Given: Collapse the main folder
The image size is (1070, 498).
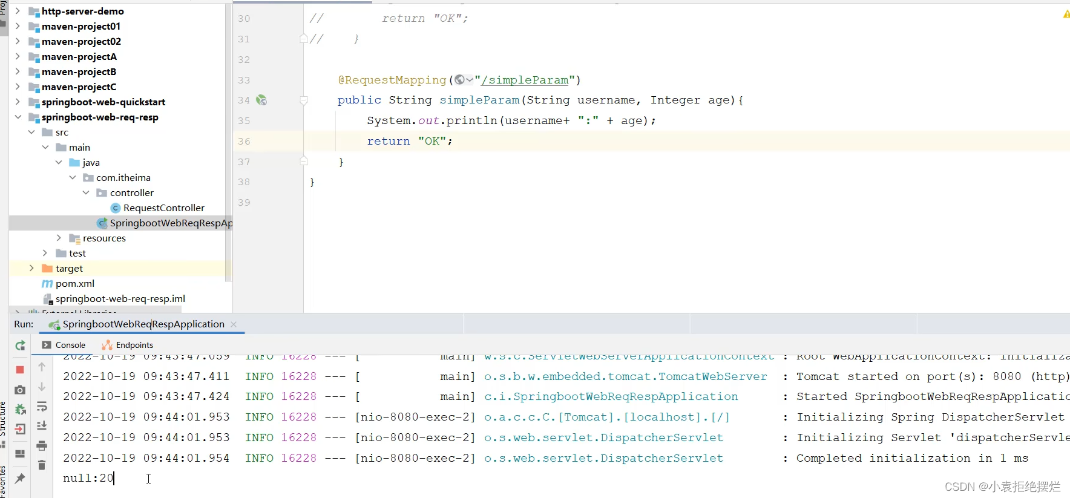Looking at the screenshot, I should click(x=45, y=147).
